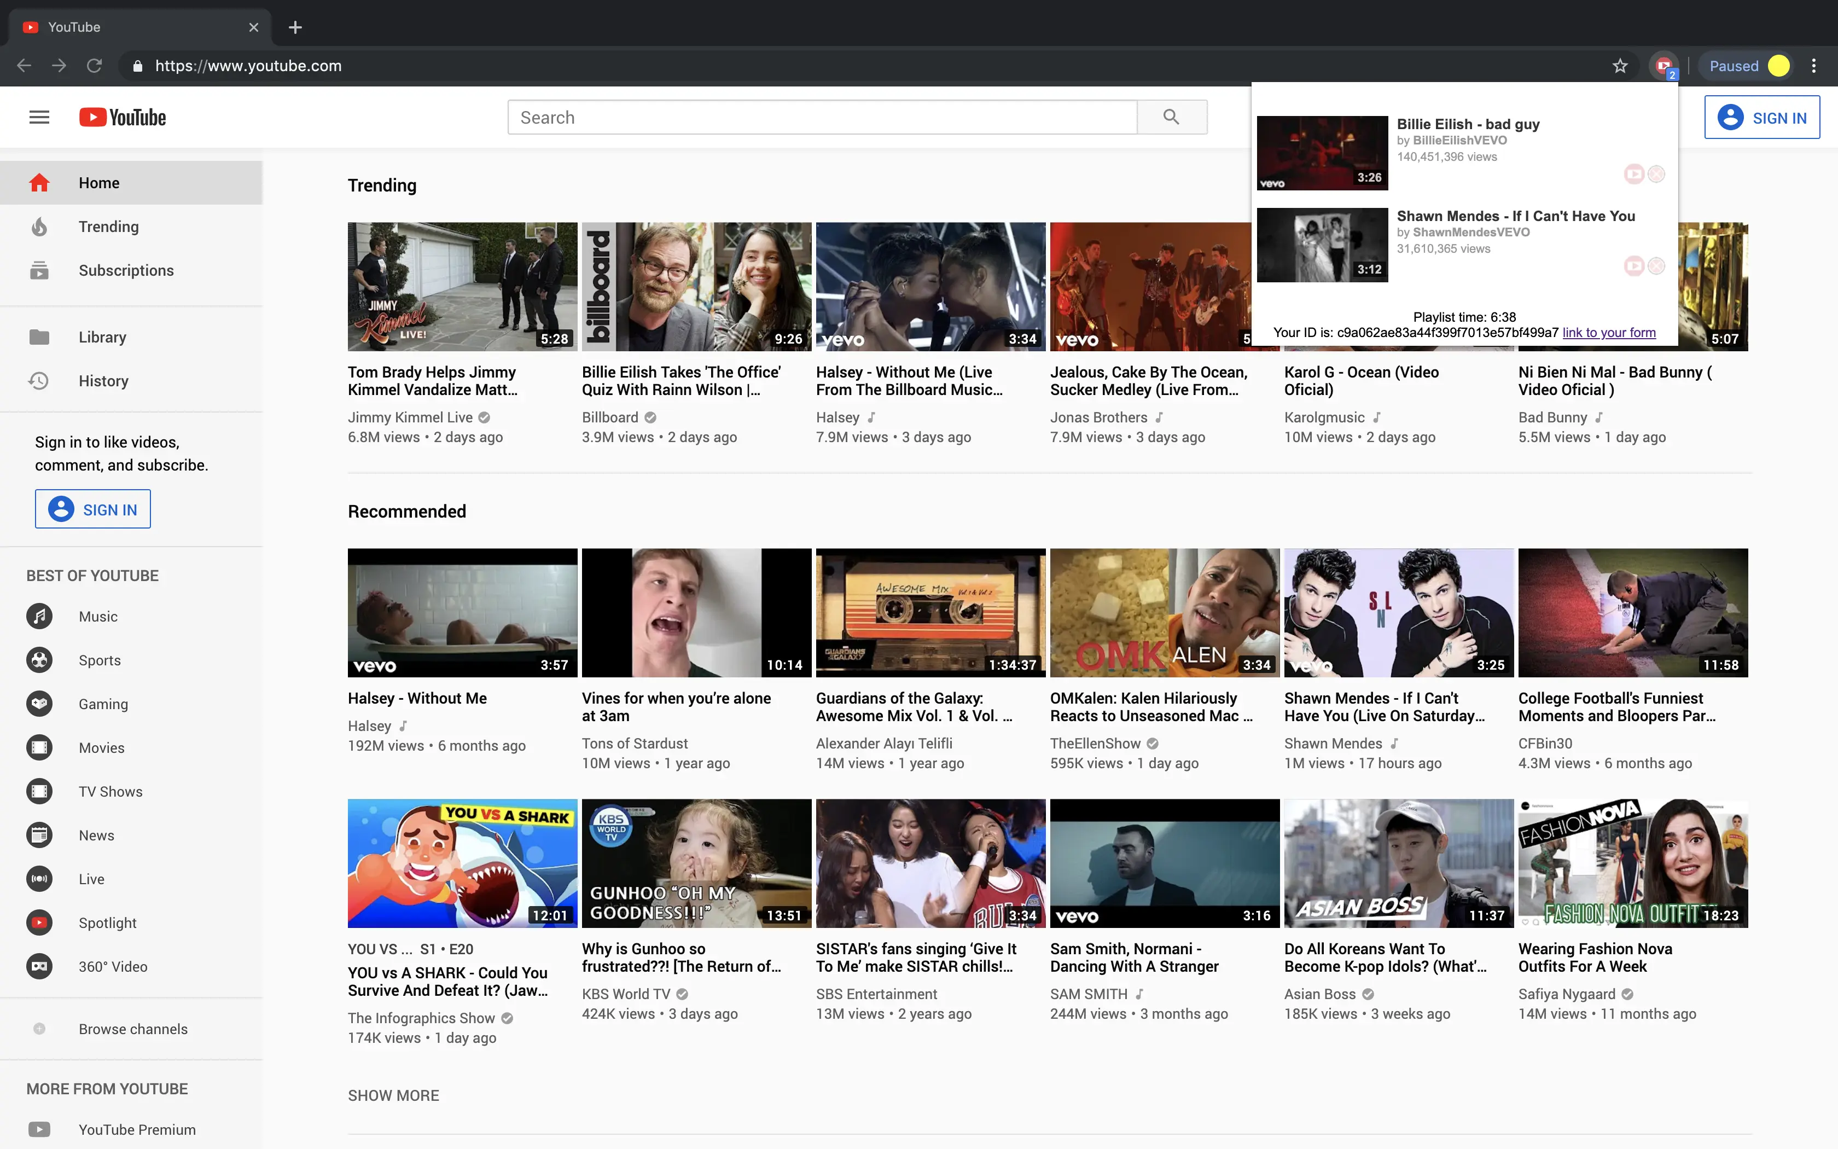1838x1149 pixels.
Task: Click the Gaming category icon
Action: [x=39, y=704]
